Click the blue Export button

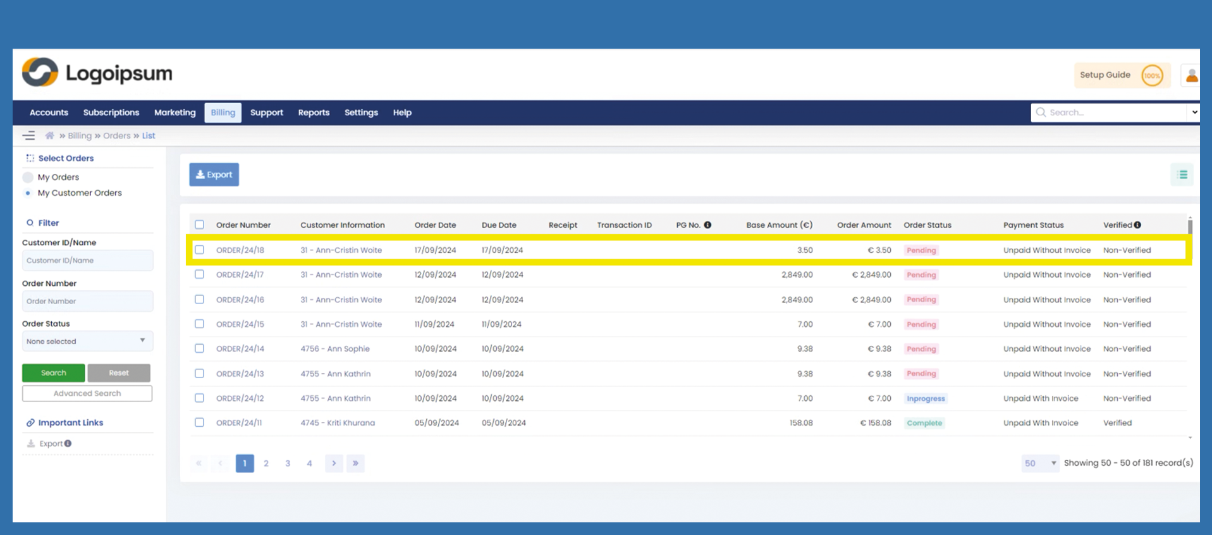tap(214, 175)
